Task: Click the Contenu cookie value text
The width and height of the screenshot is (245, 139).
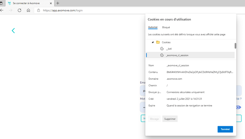Action: (x=200, y=72)
